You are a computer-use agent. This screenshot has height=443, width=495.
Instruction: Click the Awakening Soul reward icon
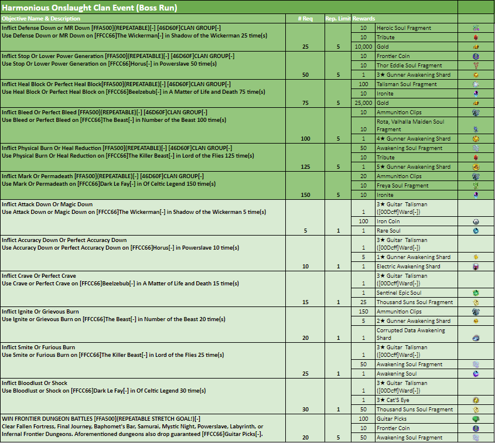pyautogui.click(x=476, y=374)
